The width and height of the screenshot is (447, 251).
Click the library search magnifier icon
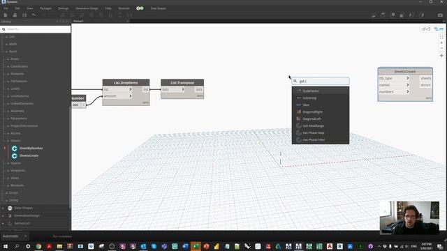click(3, 29)
